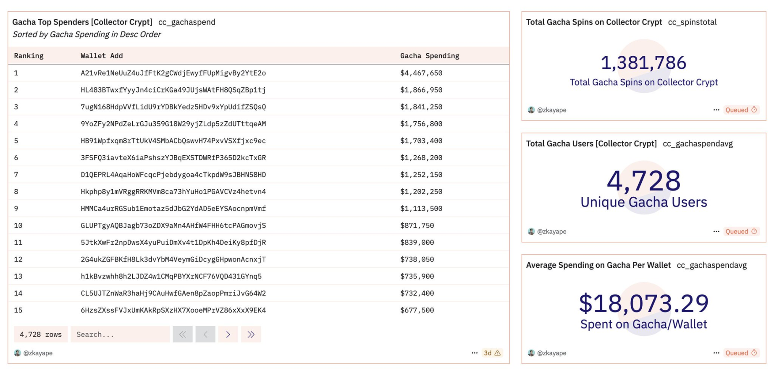774x371 pixels.
Task: Open options menu on Total Gacha Spins card
Action: [x=716, y=110]
